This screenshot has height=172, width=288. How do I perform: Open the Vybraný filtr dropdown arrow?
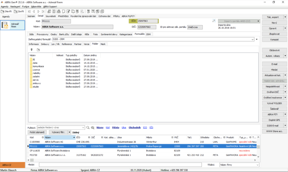[69, 132]
